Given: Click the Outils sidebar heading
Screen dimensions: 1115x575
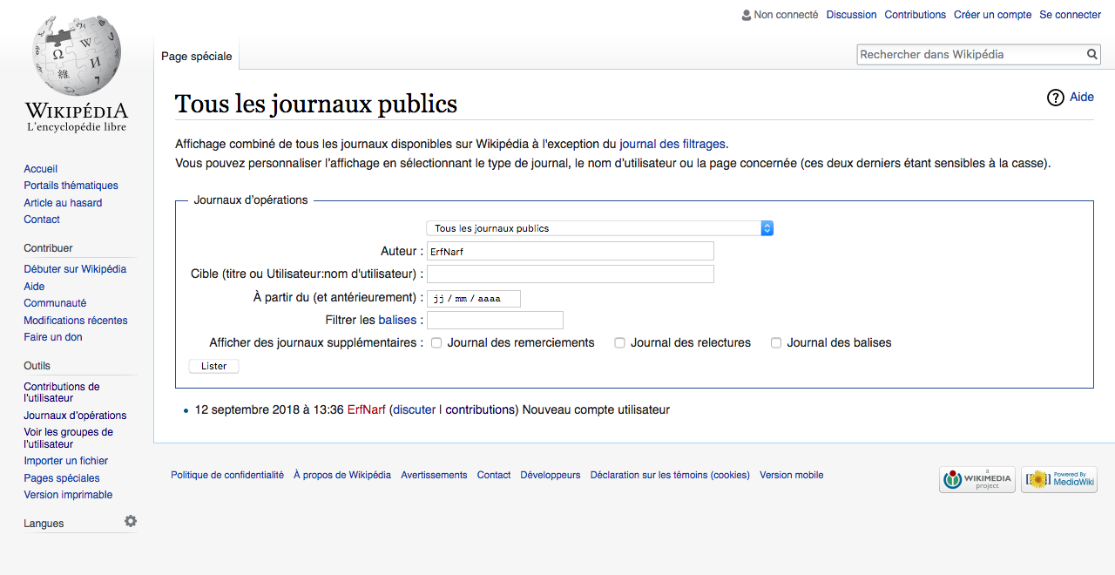Looking at the screenshot, I should [x=37, y=366].
